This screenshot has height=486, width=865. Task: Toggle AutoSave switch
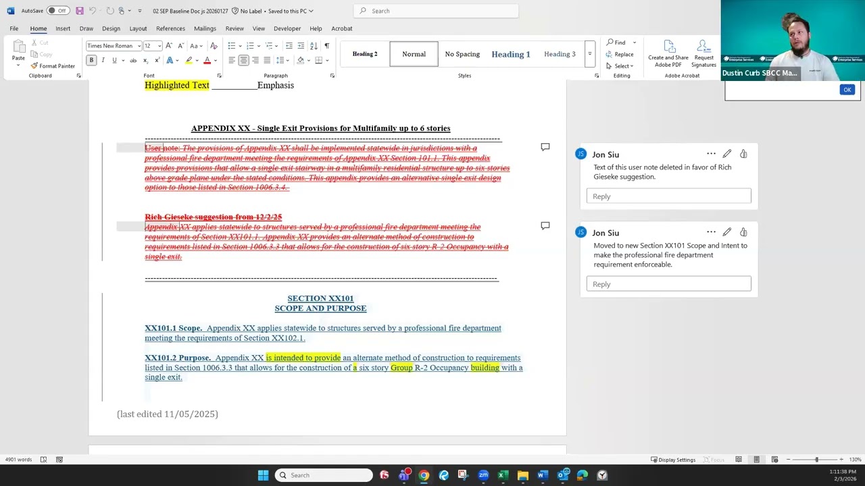pos(57,11)
